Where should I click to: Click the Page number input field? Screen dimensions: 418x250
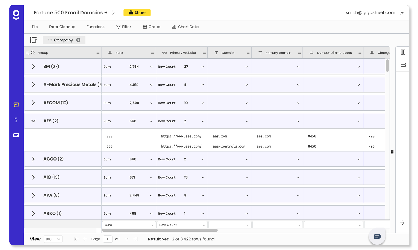(x=107, y=239)
